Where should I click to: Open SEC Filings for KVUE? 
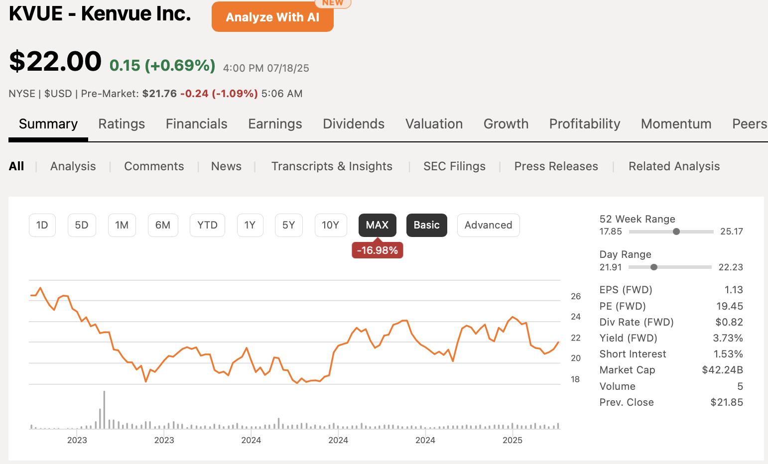(x=454, y=166)
